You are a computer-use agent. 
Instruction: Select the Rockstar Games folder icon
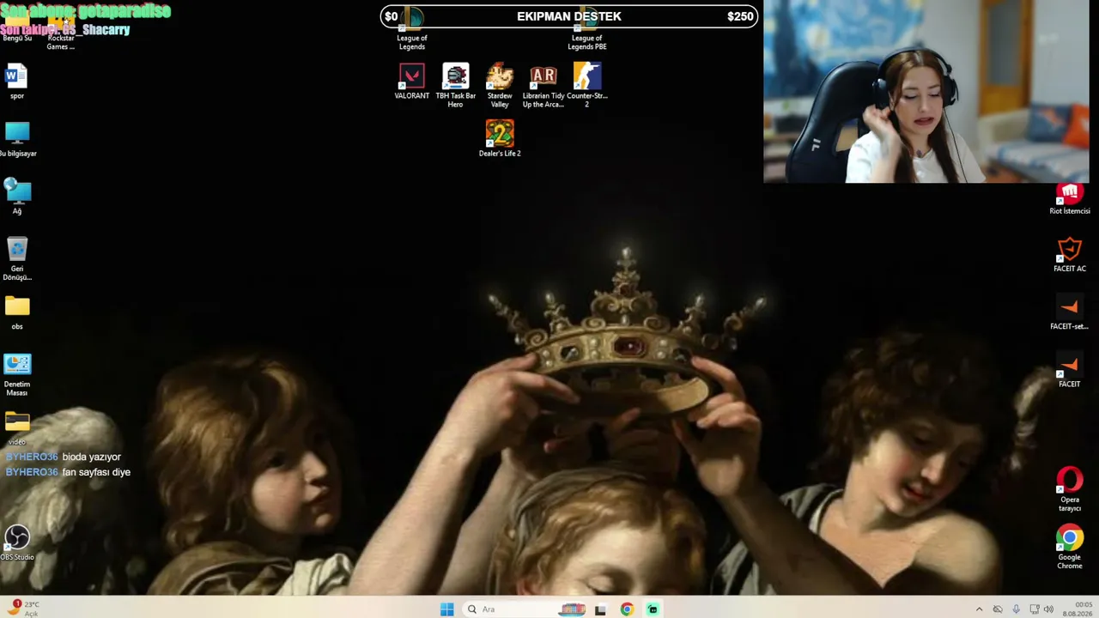point(61,30)
